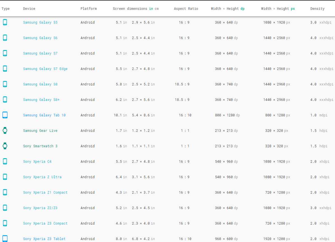335x242 pixels.
Task: Open the Samsung Galaxy S6 link
Action: coord(40,38)
